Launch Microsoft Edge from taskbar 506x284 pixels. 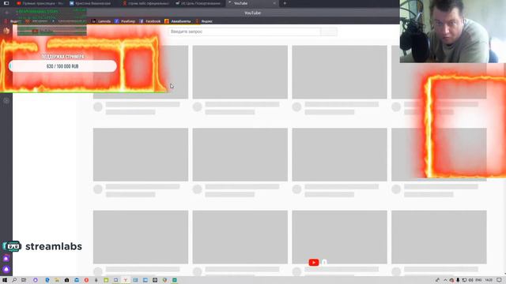(47, 280)
